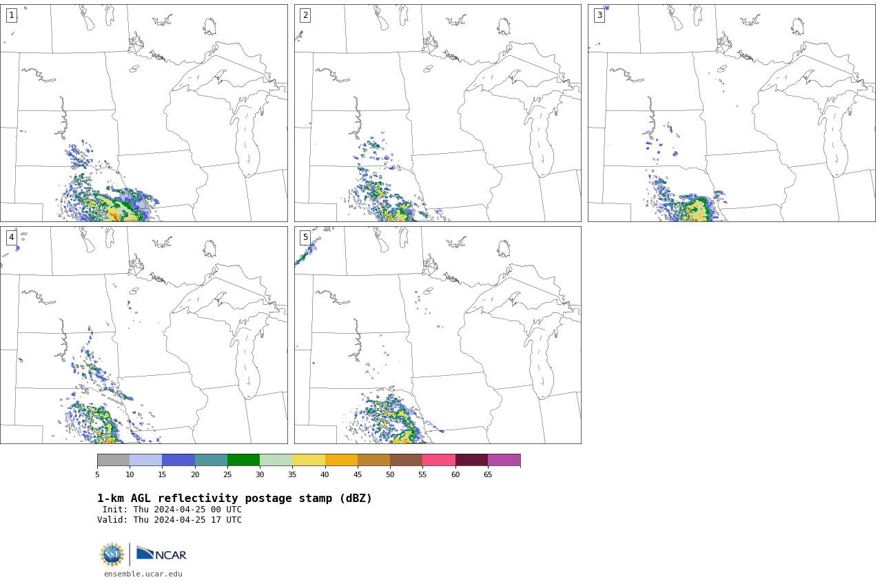Click the pink 55-60 dBZ swatch
882x582 pixels.
[x=439, y=460]
